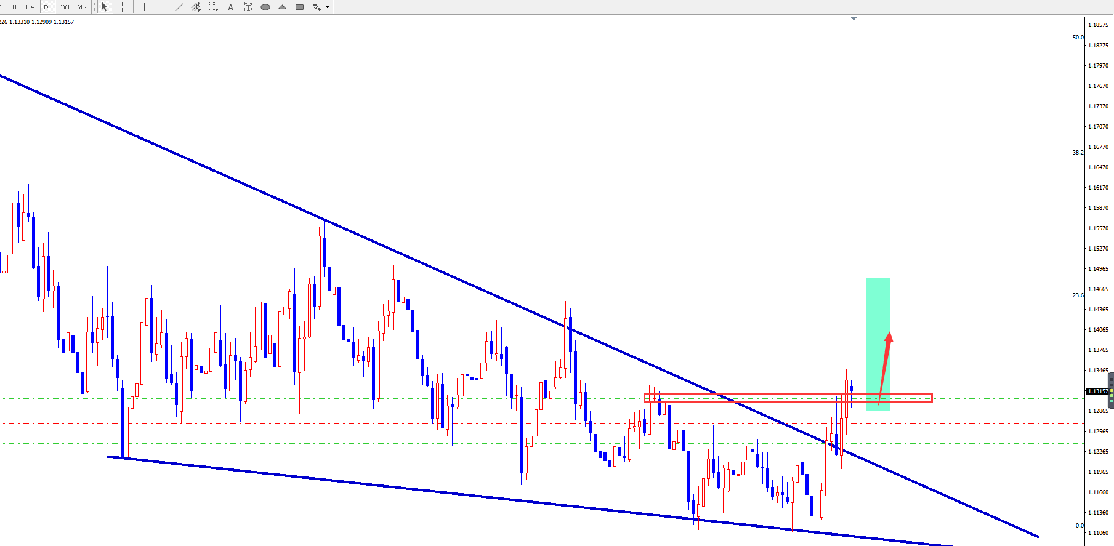Viewport: 1114px width, 546px height.
Task: Open the arrows objects dropdown
Action: [327, 7]
